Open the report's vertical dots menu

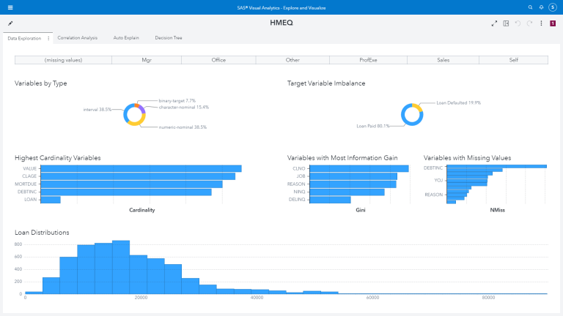[541, 23]
